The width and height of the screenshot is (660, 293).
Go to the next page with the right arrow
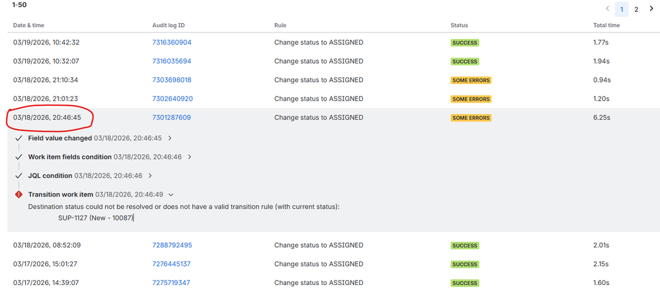tap(651, 9)
